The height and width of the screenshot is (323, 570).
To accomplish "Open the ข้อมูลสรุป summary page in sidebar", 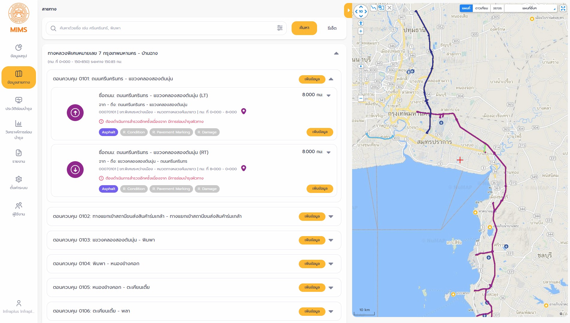I will [x=19, y=51].
